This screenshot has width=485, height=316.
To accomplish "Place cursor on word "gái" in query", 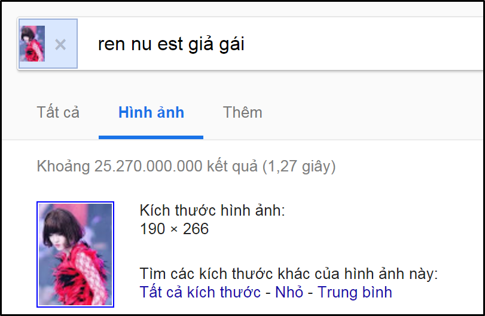I will 232,44.
